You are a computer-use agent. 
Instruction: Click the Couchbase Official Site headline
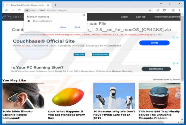click(x=44, y=41)
